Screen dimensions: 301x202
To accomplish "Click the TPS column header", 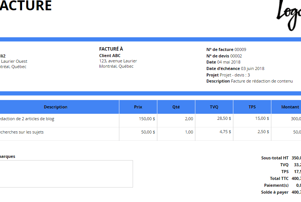I will tap(252, 107).
